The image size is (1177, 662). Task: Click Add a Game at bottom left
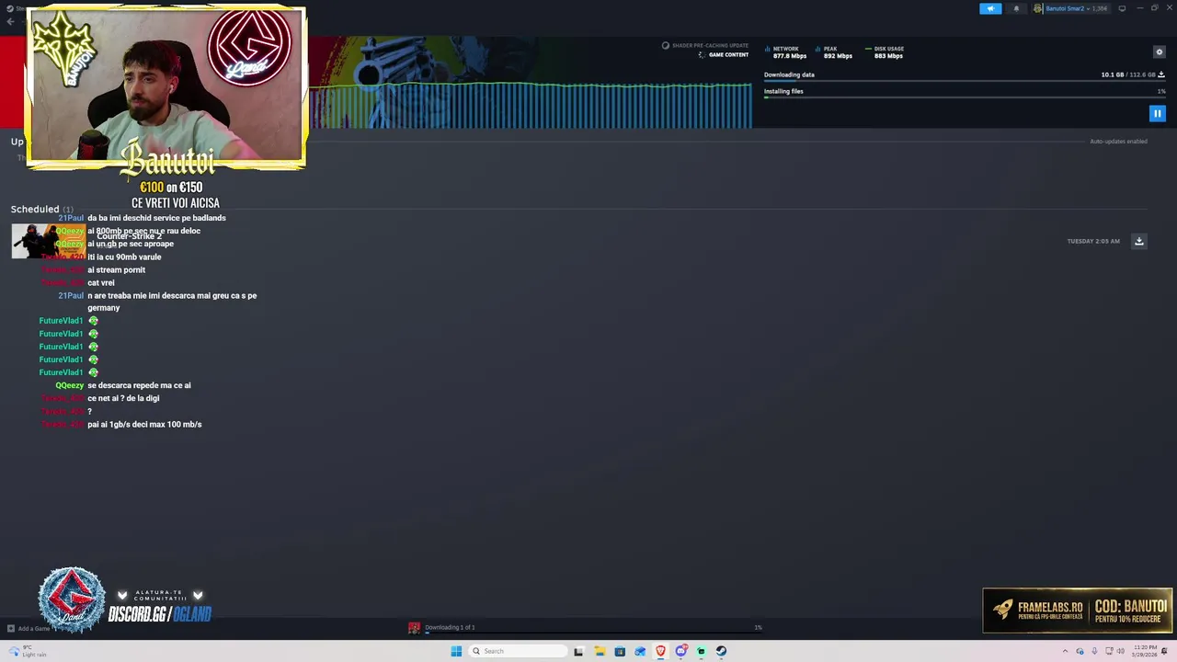[x=29, y=629]
